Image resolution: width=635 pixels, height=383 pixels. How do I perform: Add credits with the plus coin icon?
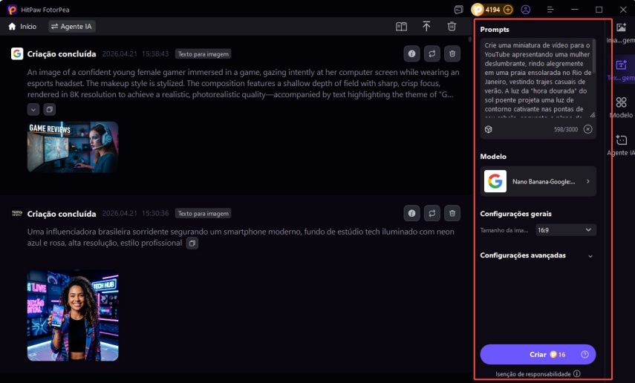click(x=508, y=10)
